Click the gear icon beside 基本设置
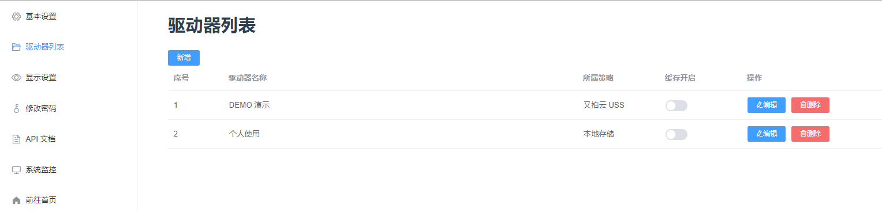882x212 pixels. [x=16, y=16]
